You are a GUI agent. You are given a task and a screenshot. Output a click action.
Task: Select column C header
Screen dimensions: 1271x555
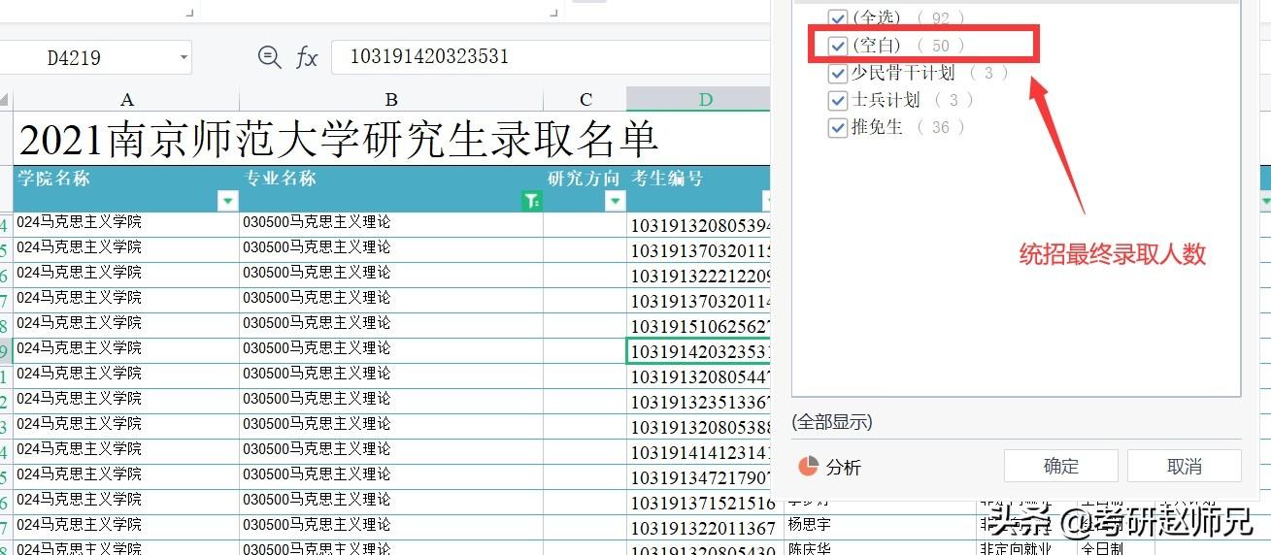(x=585, y=99)
